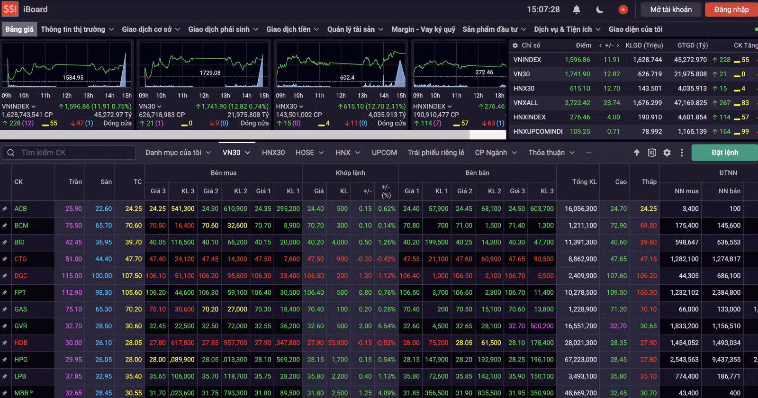Toggle dark mode moon icon

(600, 9)
